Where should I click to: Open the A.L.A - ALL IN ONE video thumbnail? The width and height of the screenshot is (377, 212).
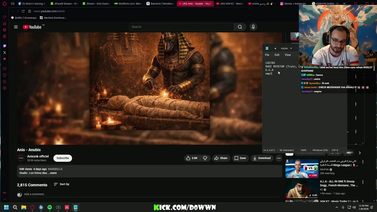[x=302, y=188]
